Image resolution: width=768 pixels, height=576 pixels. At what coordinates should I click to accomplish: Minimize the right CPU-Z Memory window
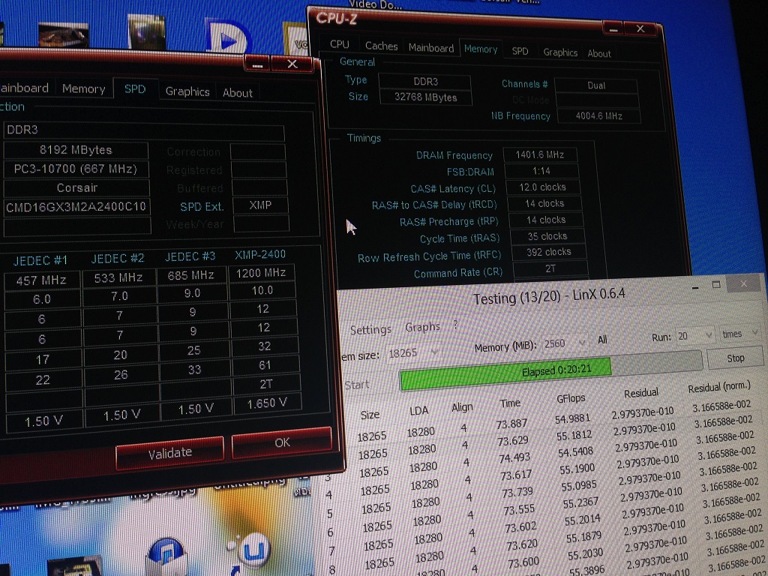[613, 29]
